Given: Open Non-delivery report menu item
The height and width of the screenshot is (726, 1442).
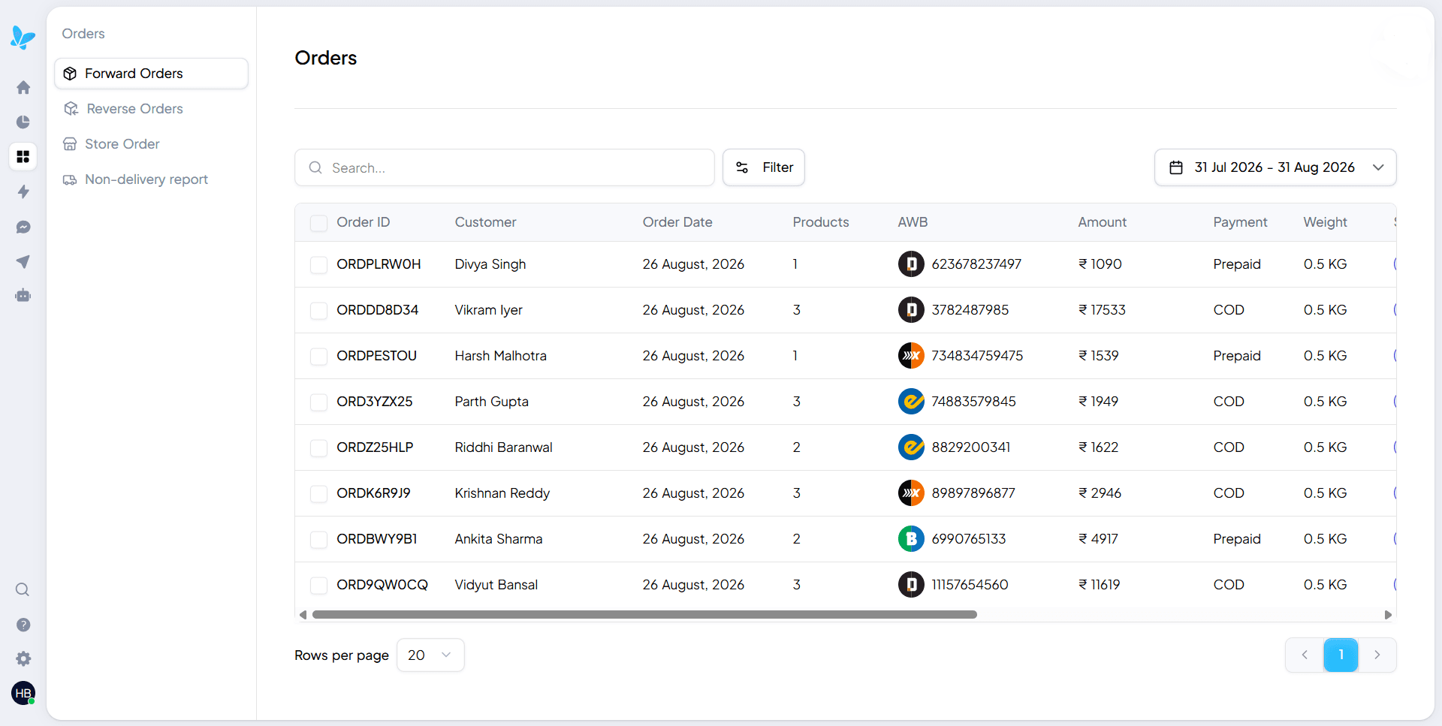Looking at the screenshot, I should coord(151,179).
